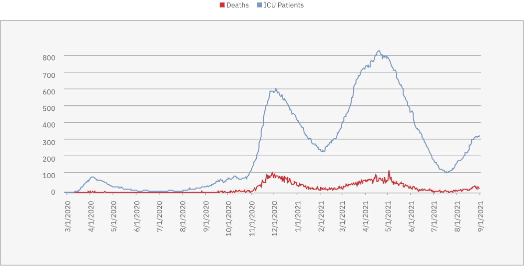Click the small ICU bump at 4/1/2020
This screenshot has width=524, height=266.
click(x=92, y=177)
